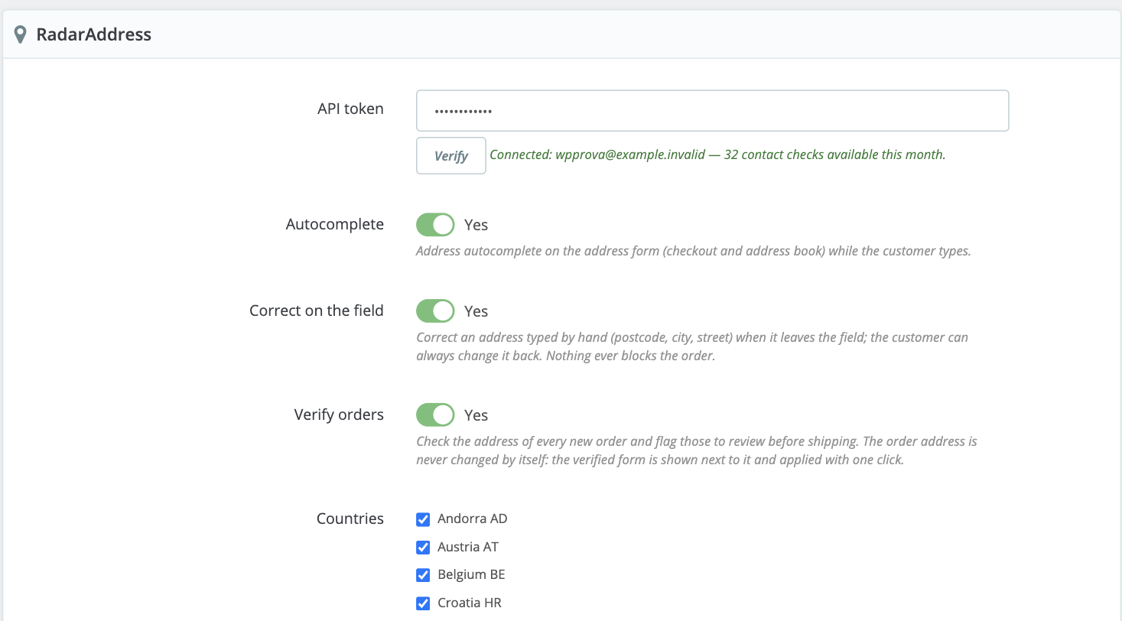Click the Verify orders help description
The height and width of the screenshot is (621, 1122).
click(x=697, y=450)
